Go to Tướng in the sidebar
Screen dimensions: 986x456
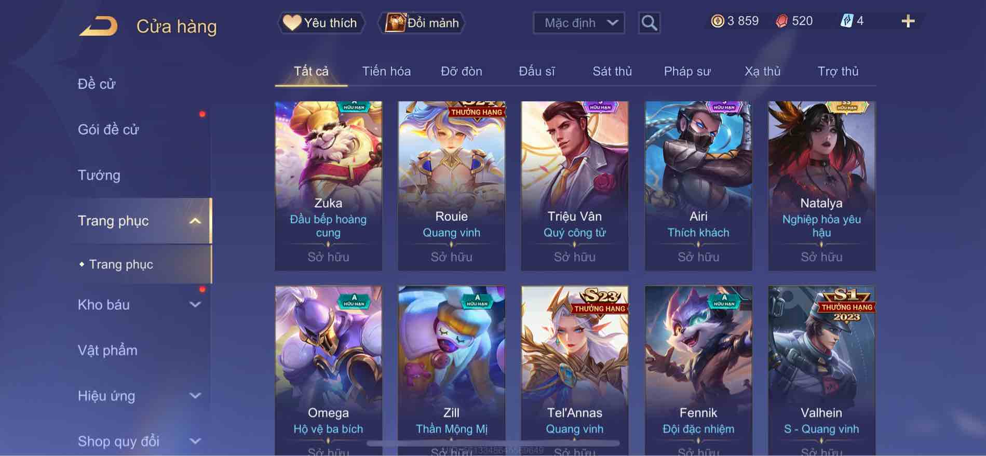click(x=99, y=175)
